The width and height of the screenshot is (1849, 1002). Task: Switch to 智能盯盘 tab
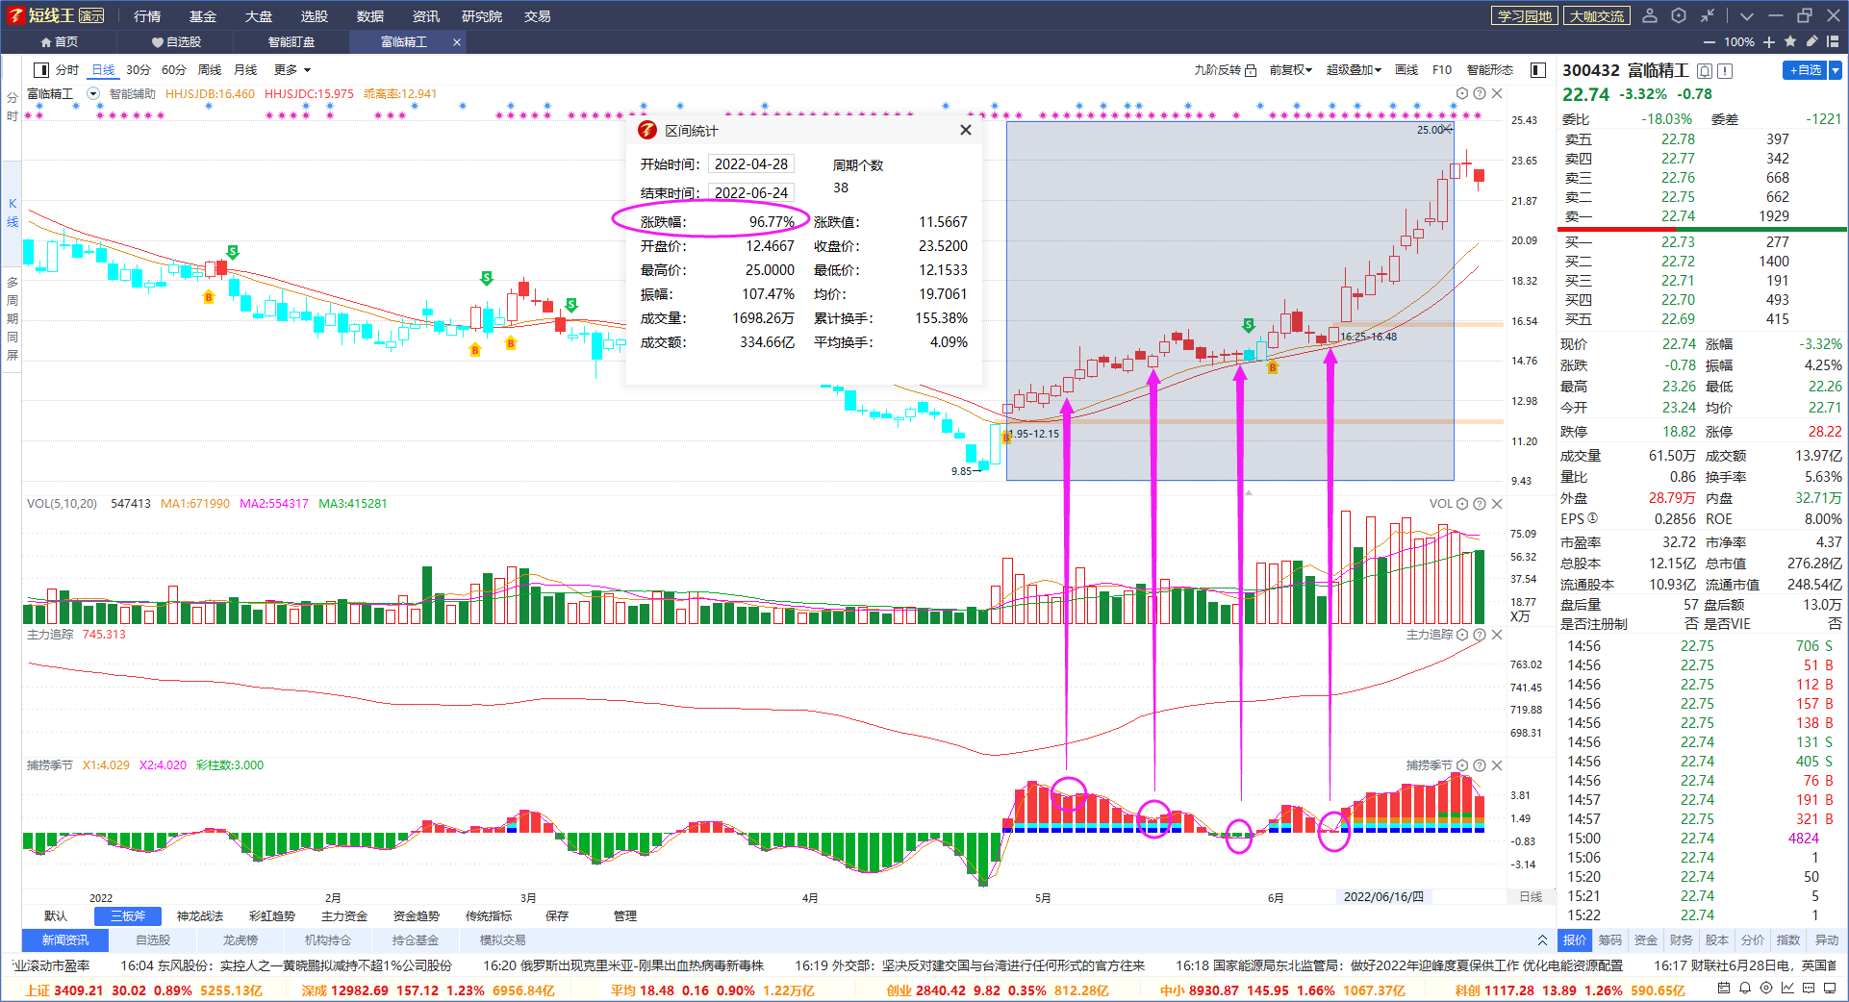[291, 42]
